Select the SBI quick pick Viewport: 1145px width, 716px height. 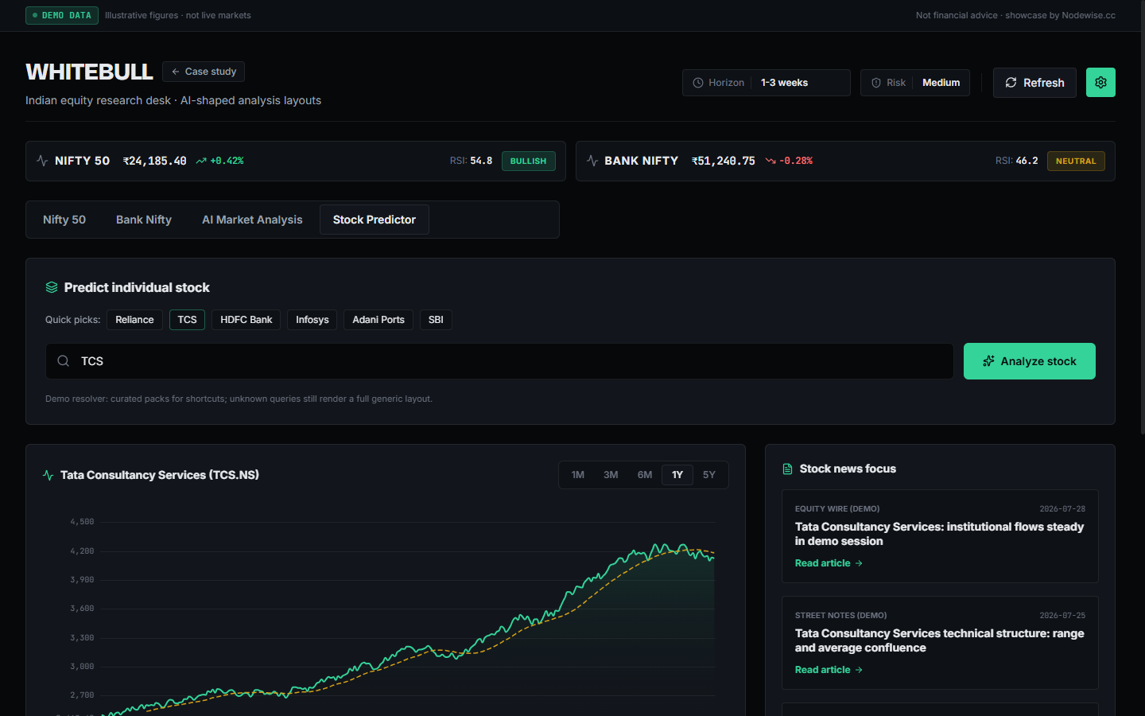point(436,320)
